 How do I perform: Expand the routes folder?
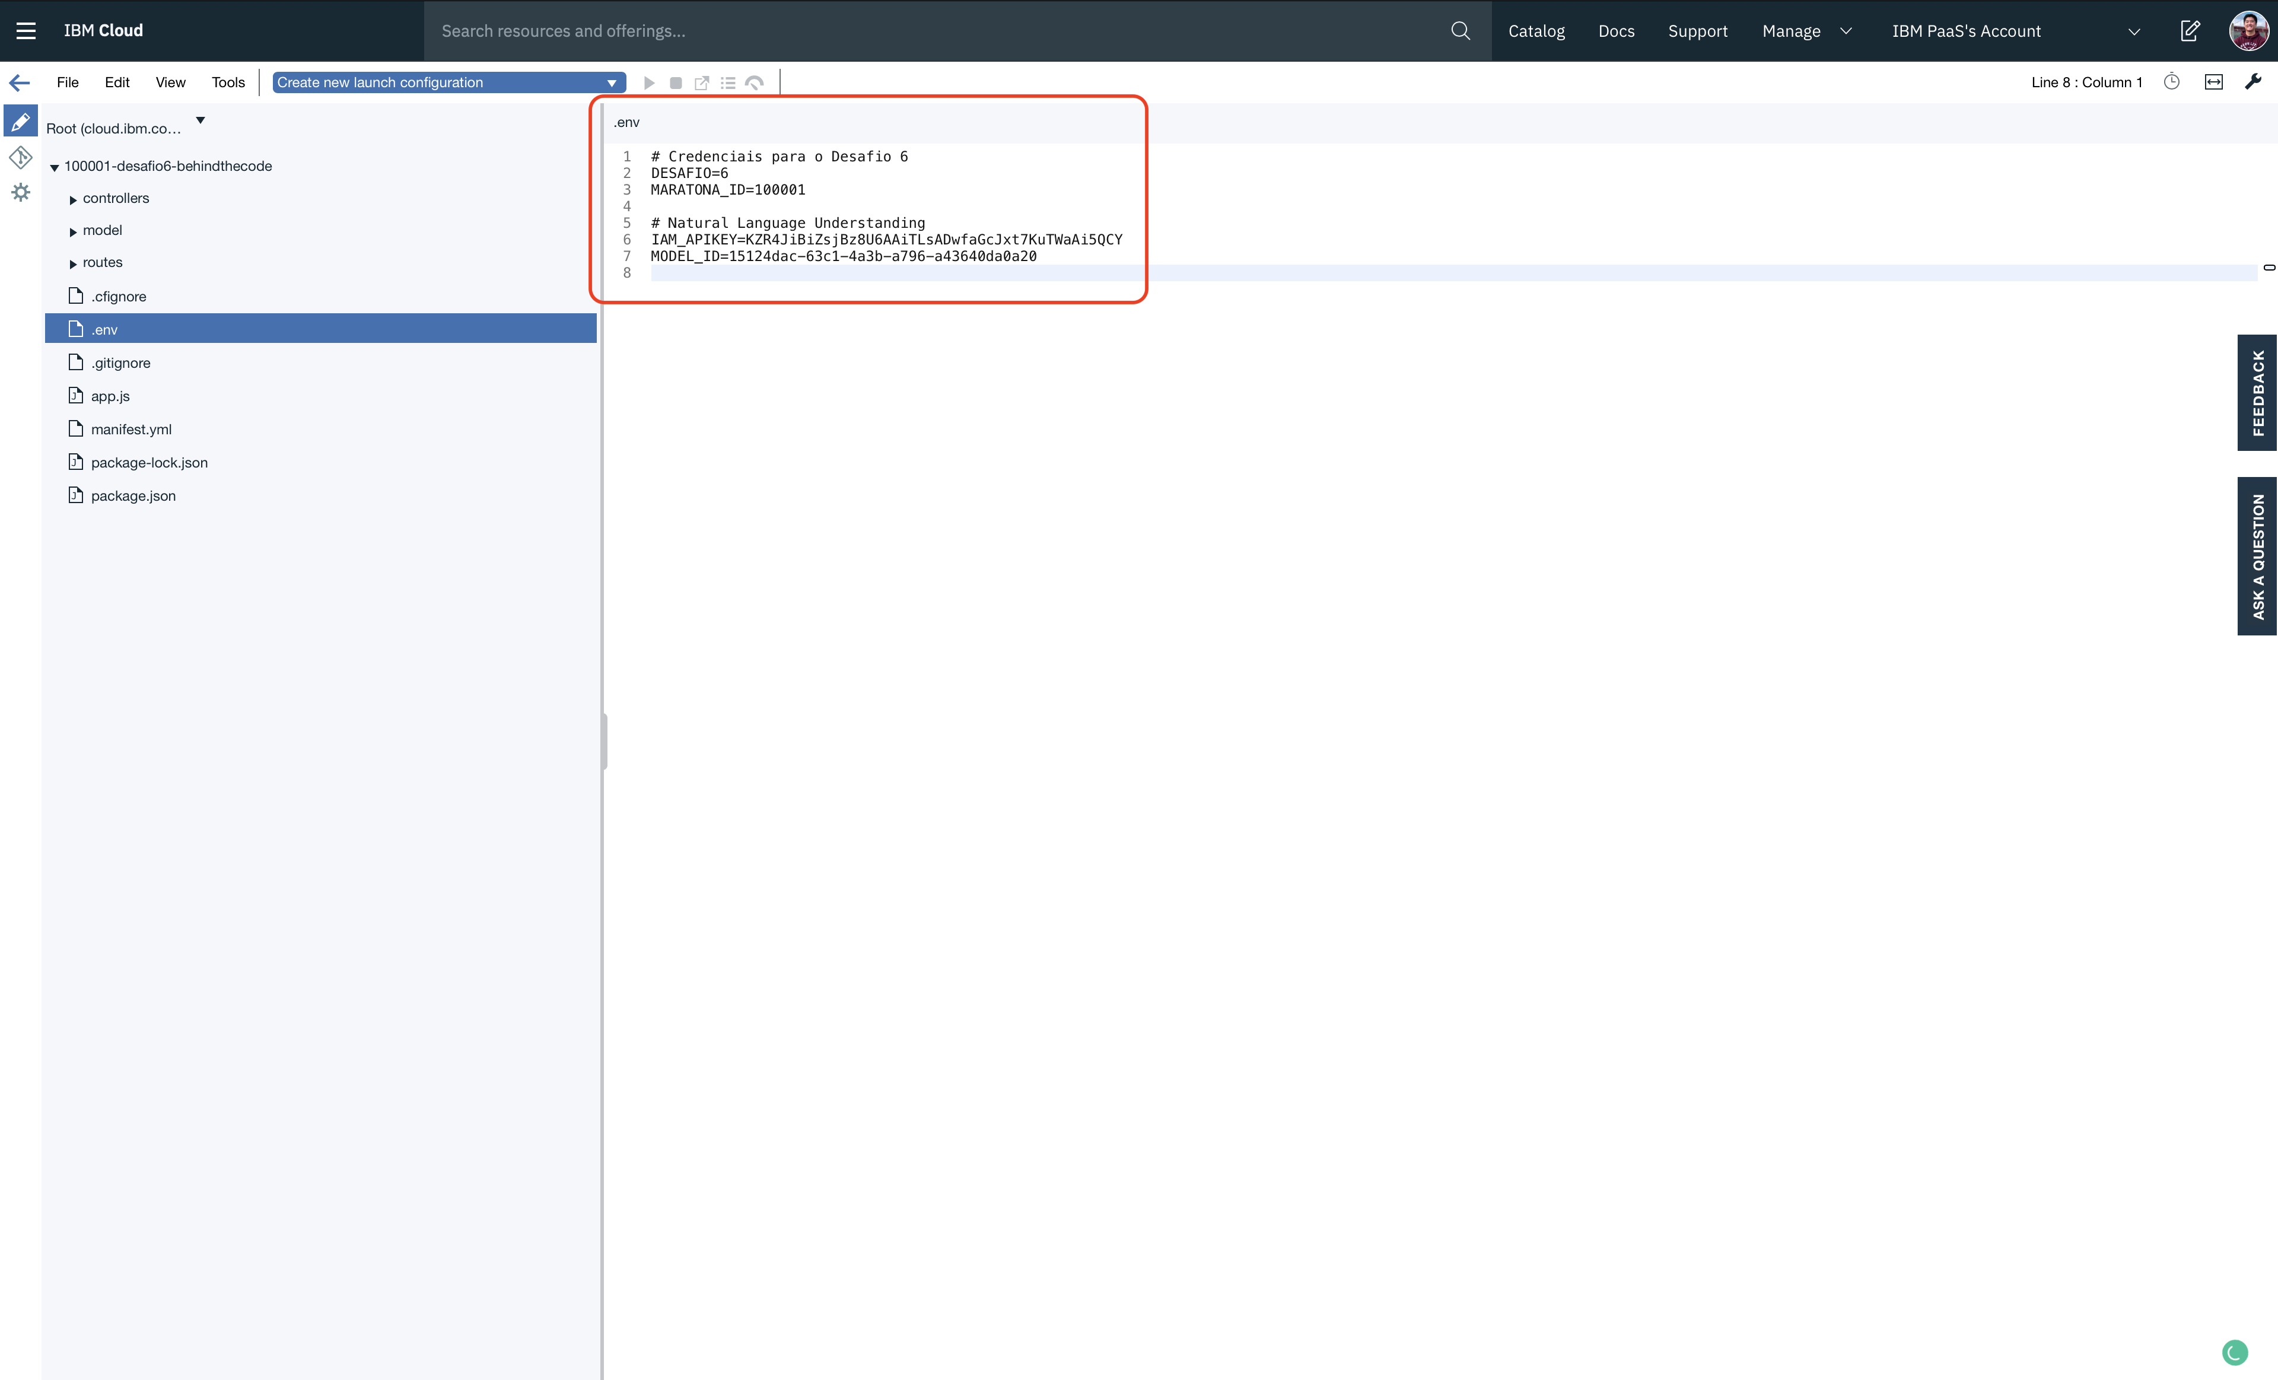(73, 263)
